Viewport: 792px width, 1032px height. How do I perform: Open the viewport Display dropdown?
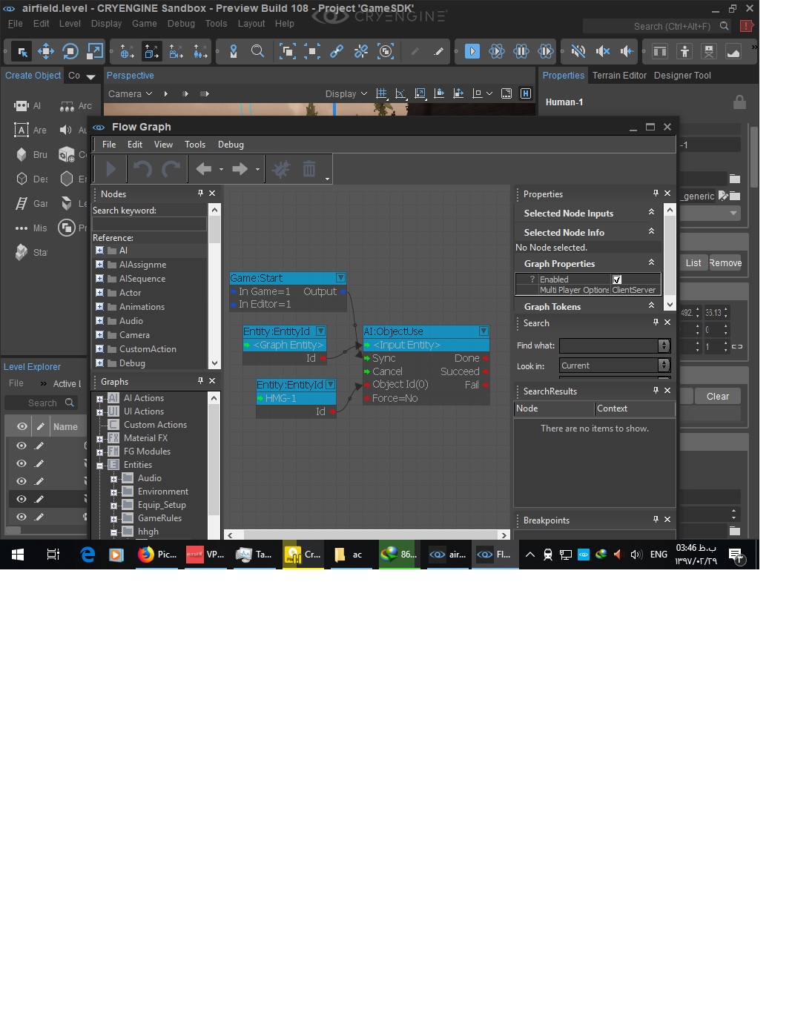pos(346,94)
